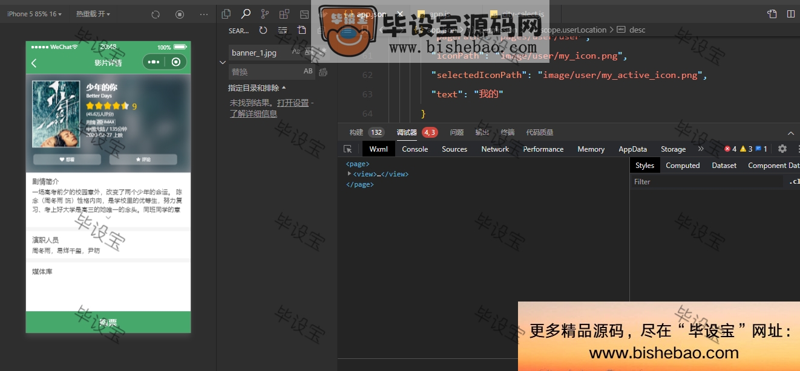Switch to the 问题 tab
Image resolution: width=800 pixels, height=371 pixels.
point(457,132)
